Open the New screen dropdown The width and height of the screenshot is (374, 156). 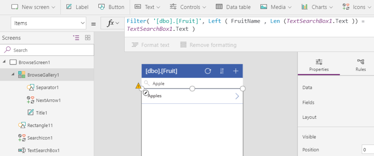click(x=33, y=7)
